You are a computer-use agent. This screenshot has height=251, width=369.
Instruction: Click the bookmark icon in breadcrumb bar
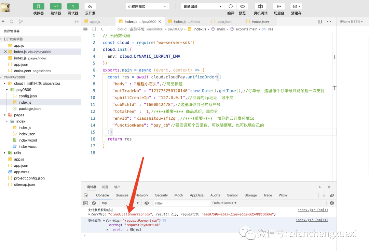[94, 29]
